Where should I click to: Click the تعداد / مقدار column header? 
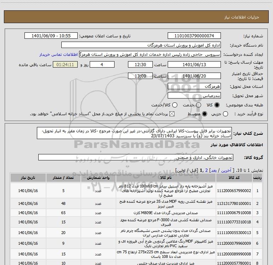pyautogui.click(x=63, y=177)
